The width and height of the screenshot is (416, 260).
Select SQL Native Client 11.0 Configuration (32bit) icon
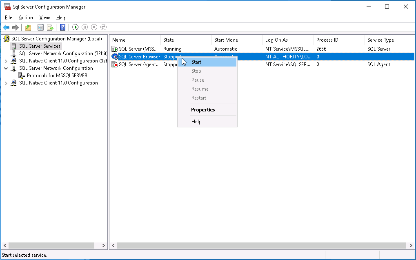pyautogui.click(x=14, y=61)
